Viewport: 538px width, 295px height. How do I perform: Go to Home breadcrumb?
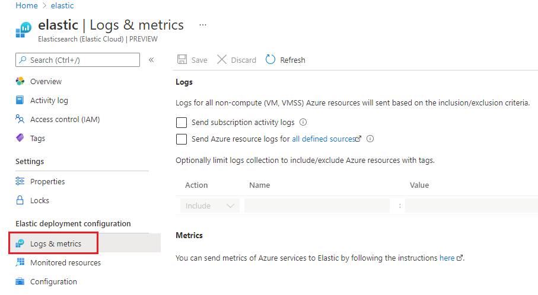pos(27,5)
